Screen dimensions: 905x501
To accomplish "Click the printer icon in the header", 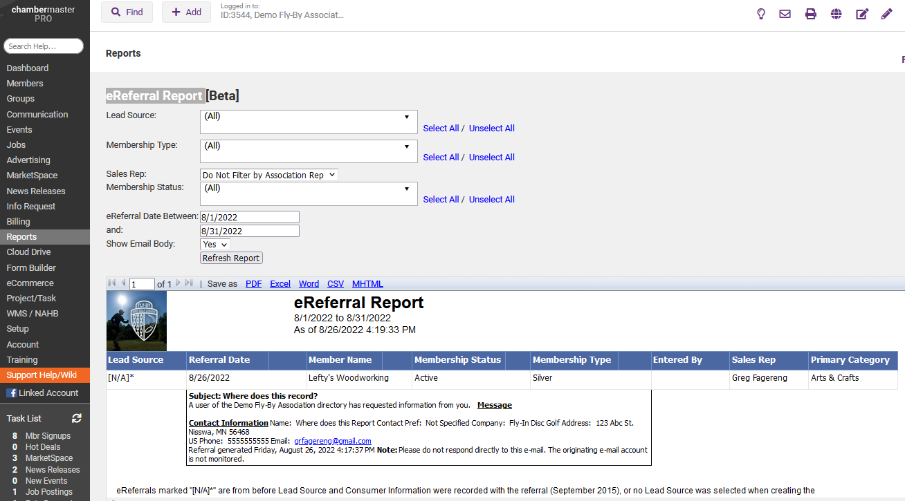I will (810, 14).
